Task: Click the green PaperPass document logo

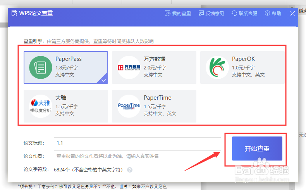Action: click(41, 67)
